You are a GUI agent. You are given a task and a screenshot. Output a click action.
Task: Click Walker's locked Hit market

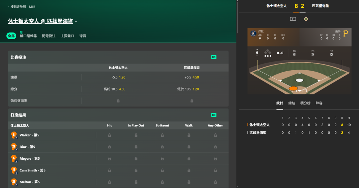click(109, 135)
